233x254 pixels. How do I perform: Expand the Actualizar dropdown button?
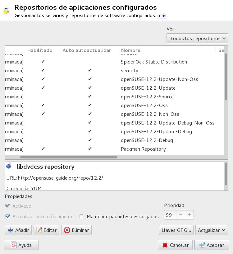[x=212, y=230]
